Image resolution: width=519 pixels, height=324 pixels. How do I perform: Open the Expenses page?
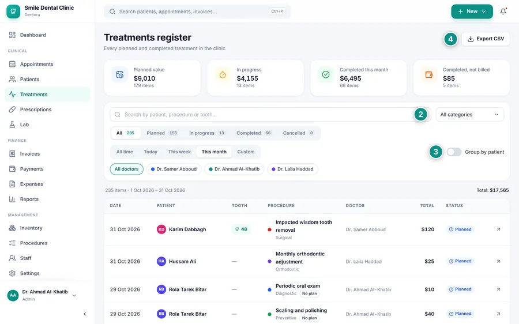click(47, 184)
